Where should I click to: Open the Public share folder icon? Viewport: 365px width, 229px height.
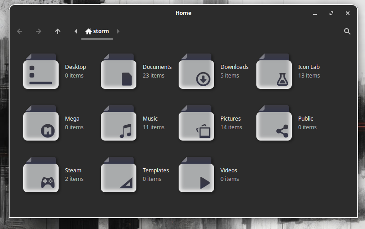tap(274, 123)
